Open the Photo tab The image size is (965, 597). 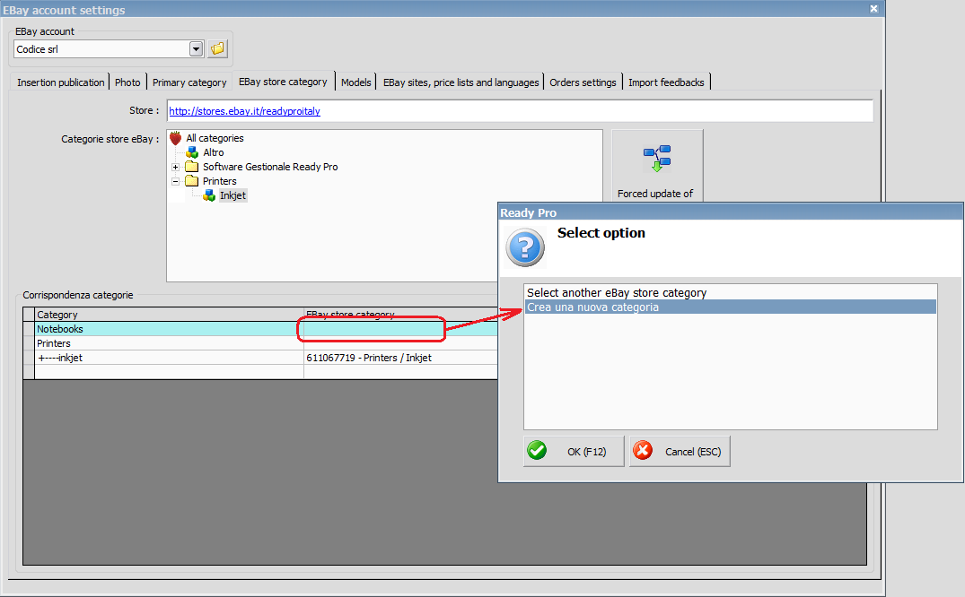tap(127, 82)
